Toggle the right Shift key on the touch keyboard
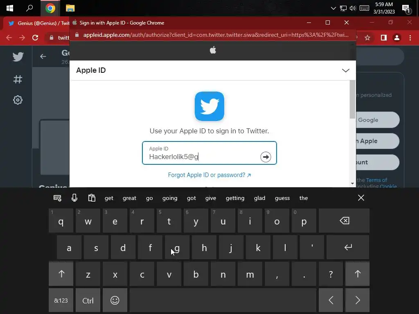The width and height of the screenshot is (419, 314). tap(358, 274)
